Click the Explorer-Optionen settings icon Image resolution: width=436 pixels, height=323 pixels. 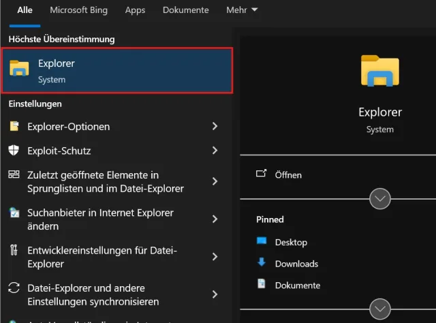tap(14, 126)
